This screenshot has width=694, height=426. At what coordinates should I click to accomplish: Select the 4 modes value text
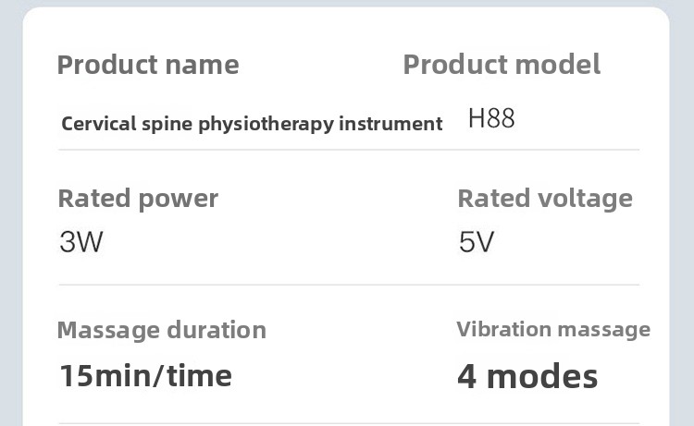pos(527,376)
